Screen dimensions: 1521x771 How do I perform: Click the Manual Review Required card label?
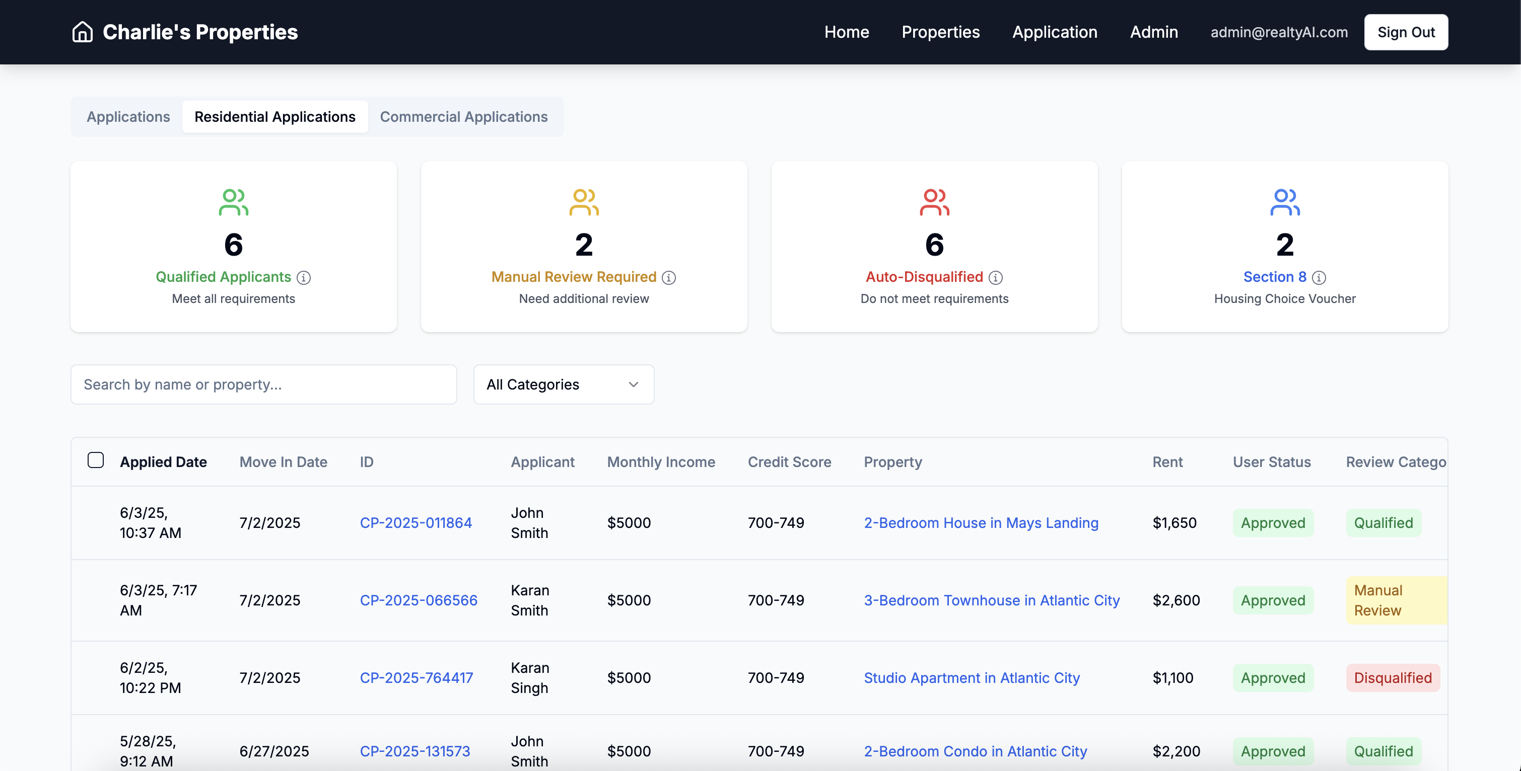(x=573, y=277)
